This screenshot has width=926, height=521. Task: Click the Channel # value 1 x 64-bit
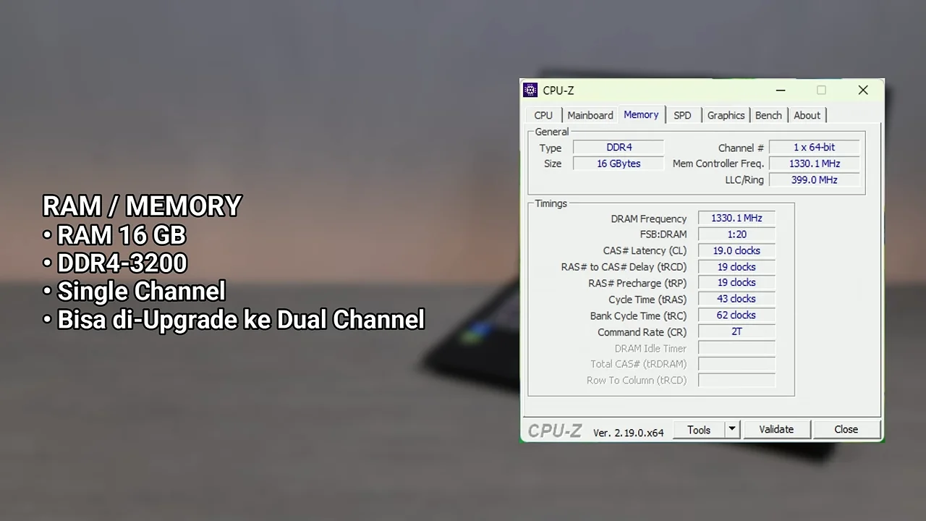pyautogui.click(x=814, y=148)
